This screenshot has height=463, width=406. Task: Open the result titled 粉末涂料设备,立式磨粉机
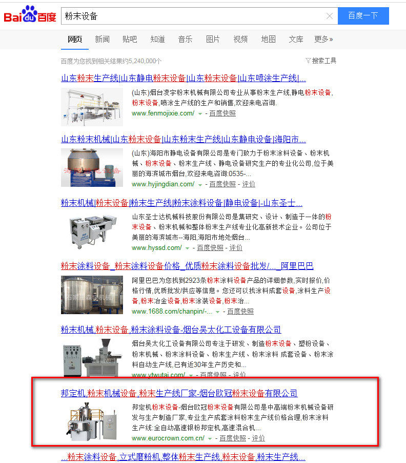[184, 457]
